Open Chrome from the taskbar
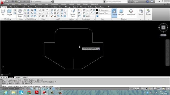 click(x=29, y=93)
